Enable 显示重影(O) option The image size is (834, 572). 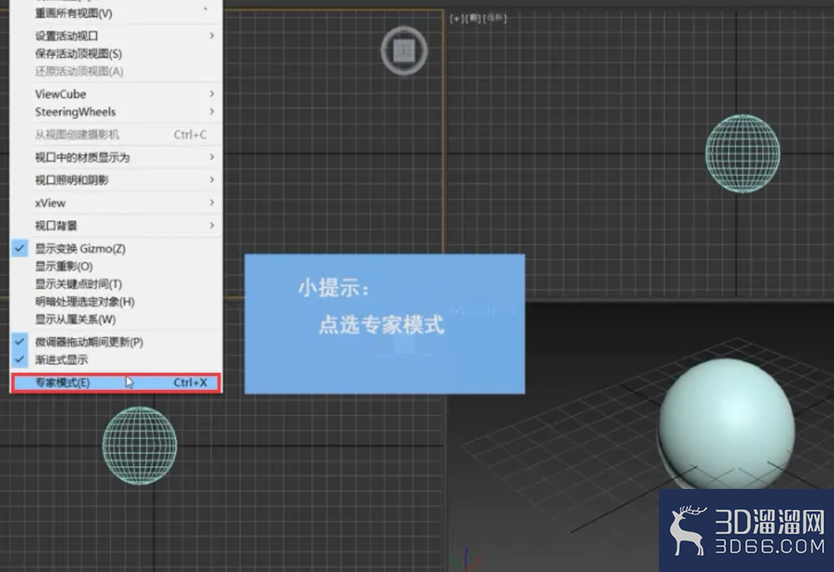coord(116,267)
